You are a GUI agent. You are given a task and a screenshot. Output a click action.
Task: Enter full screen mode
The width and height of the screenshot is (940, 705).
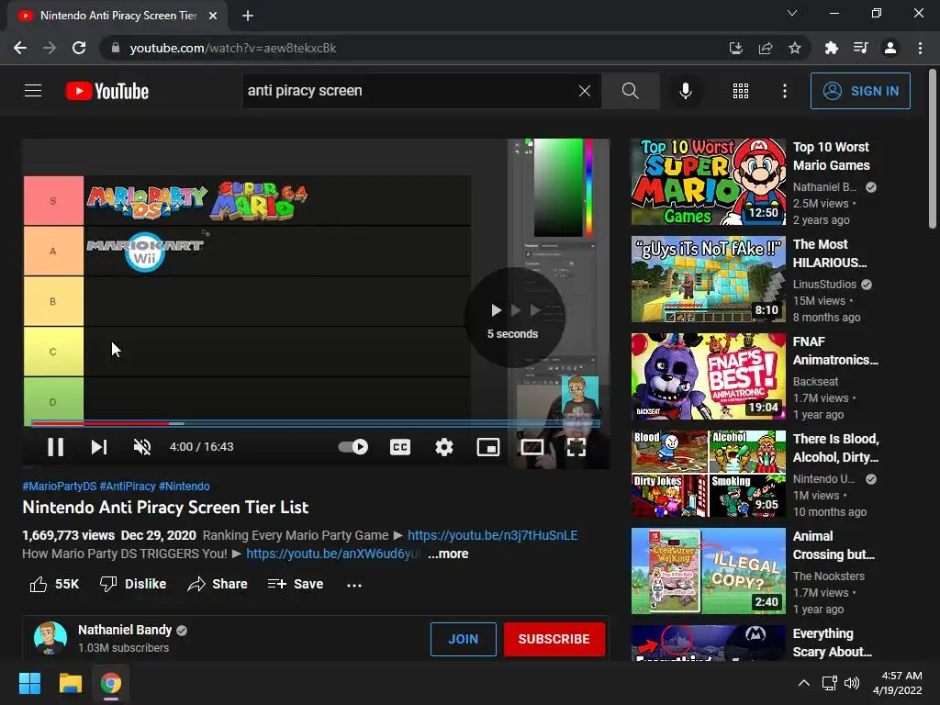coord(576,447)
